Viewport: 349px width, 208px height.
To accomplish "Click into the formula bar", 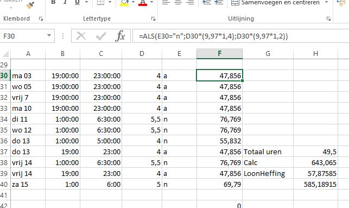I will coord(240,36).
